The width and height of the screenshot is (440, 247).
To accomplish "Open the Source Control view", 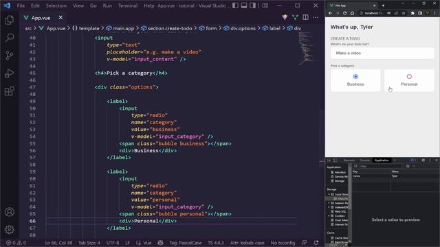I will click(x=9, y=55).
